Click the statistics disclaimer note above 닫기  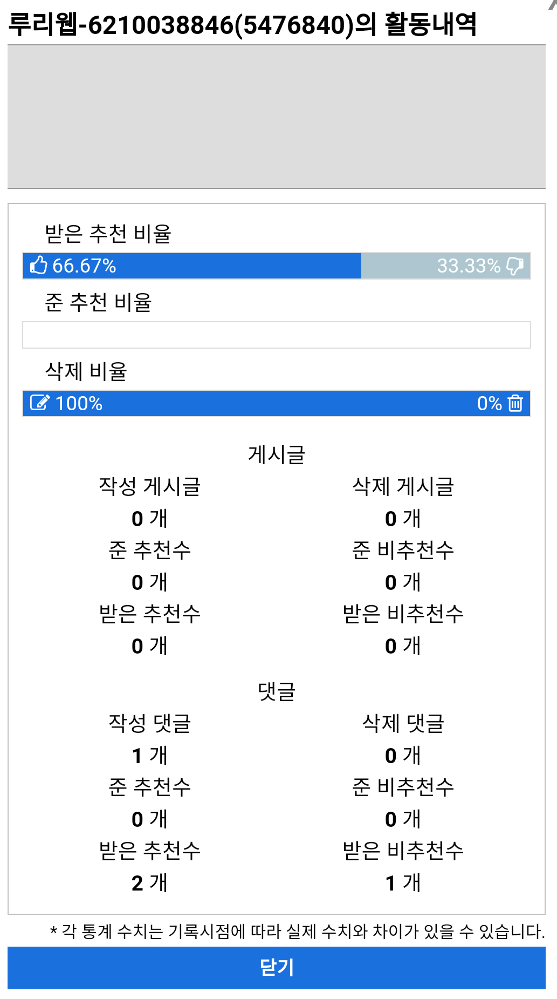coord(297,931)
